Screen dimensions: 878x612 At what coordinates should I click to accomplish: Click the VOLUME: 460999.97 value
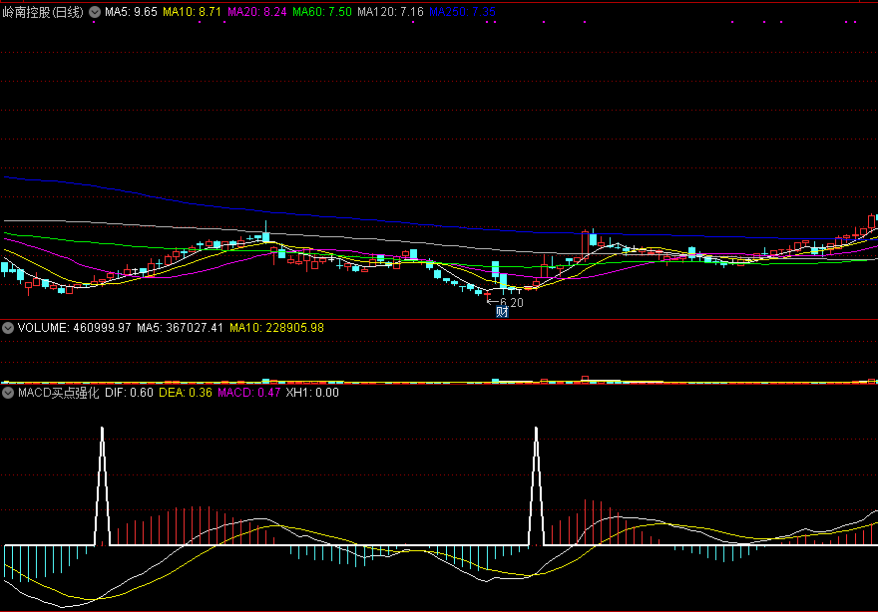(x=74, y=328)
